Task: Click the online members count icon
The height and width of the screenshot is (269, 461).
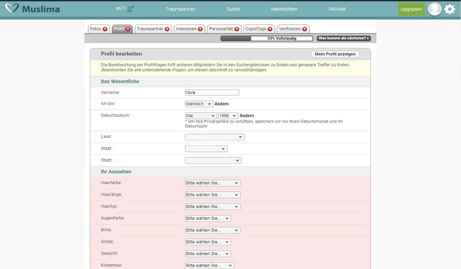Action: pos(131,9)
